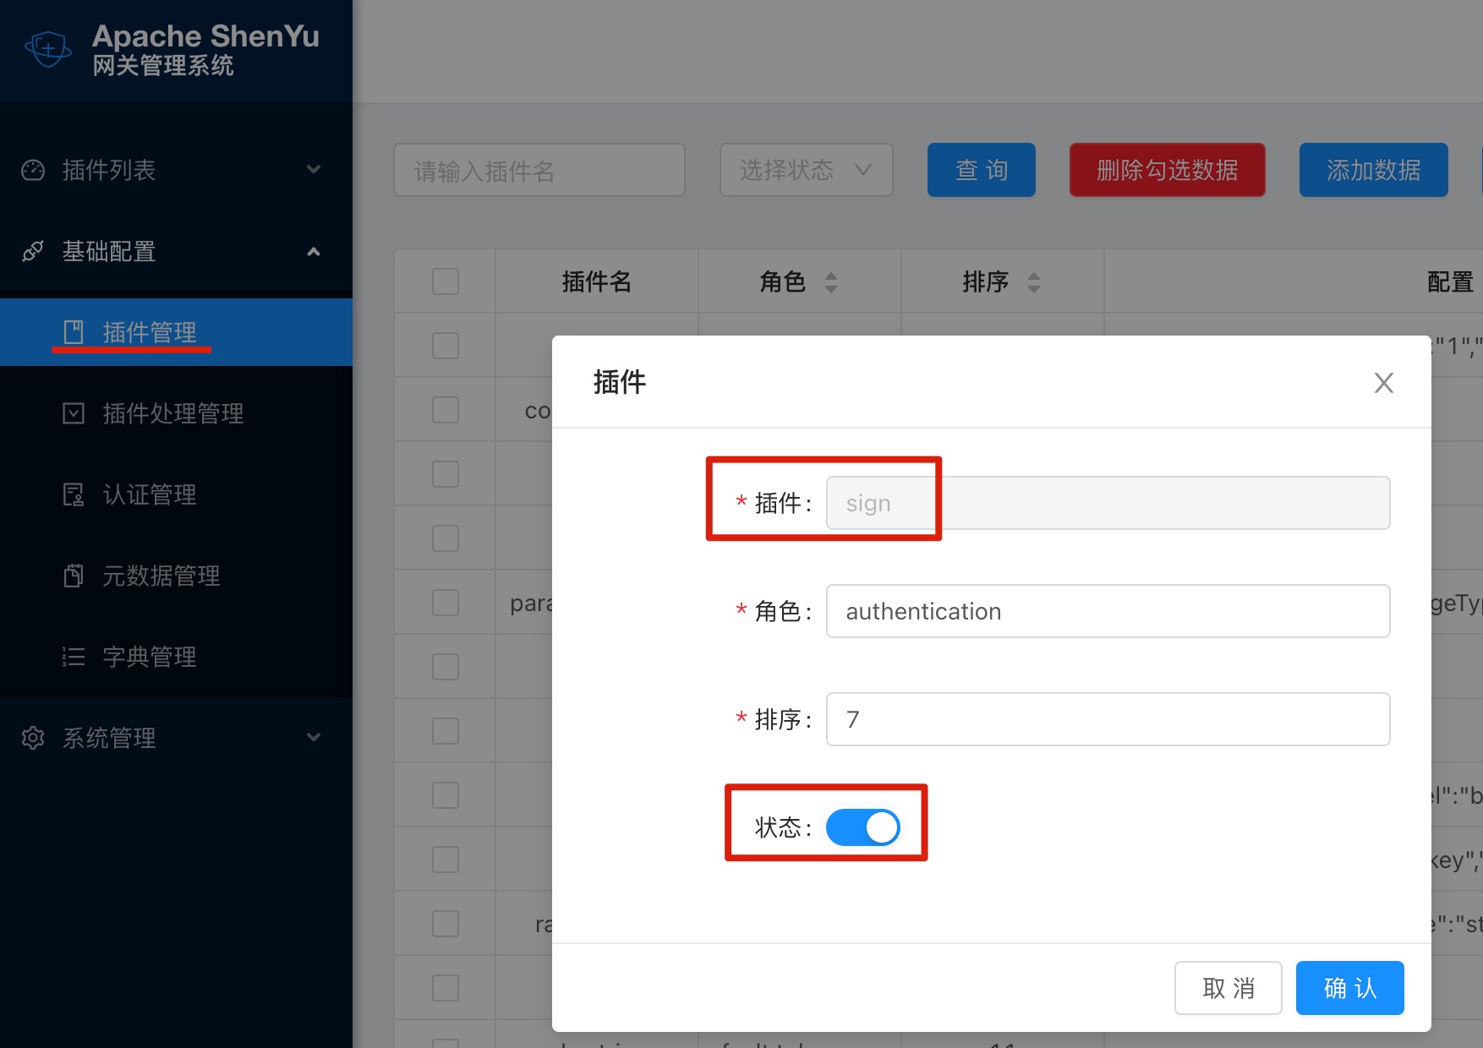Click the 请输入插件名 search field
1483x1048 pixels.
coord(539,170)
